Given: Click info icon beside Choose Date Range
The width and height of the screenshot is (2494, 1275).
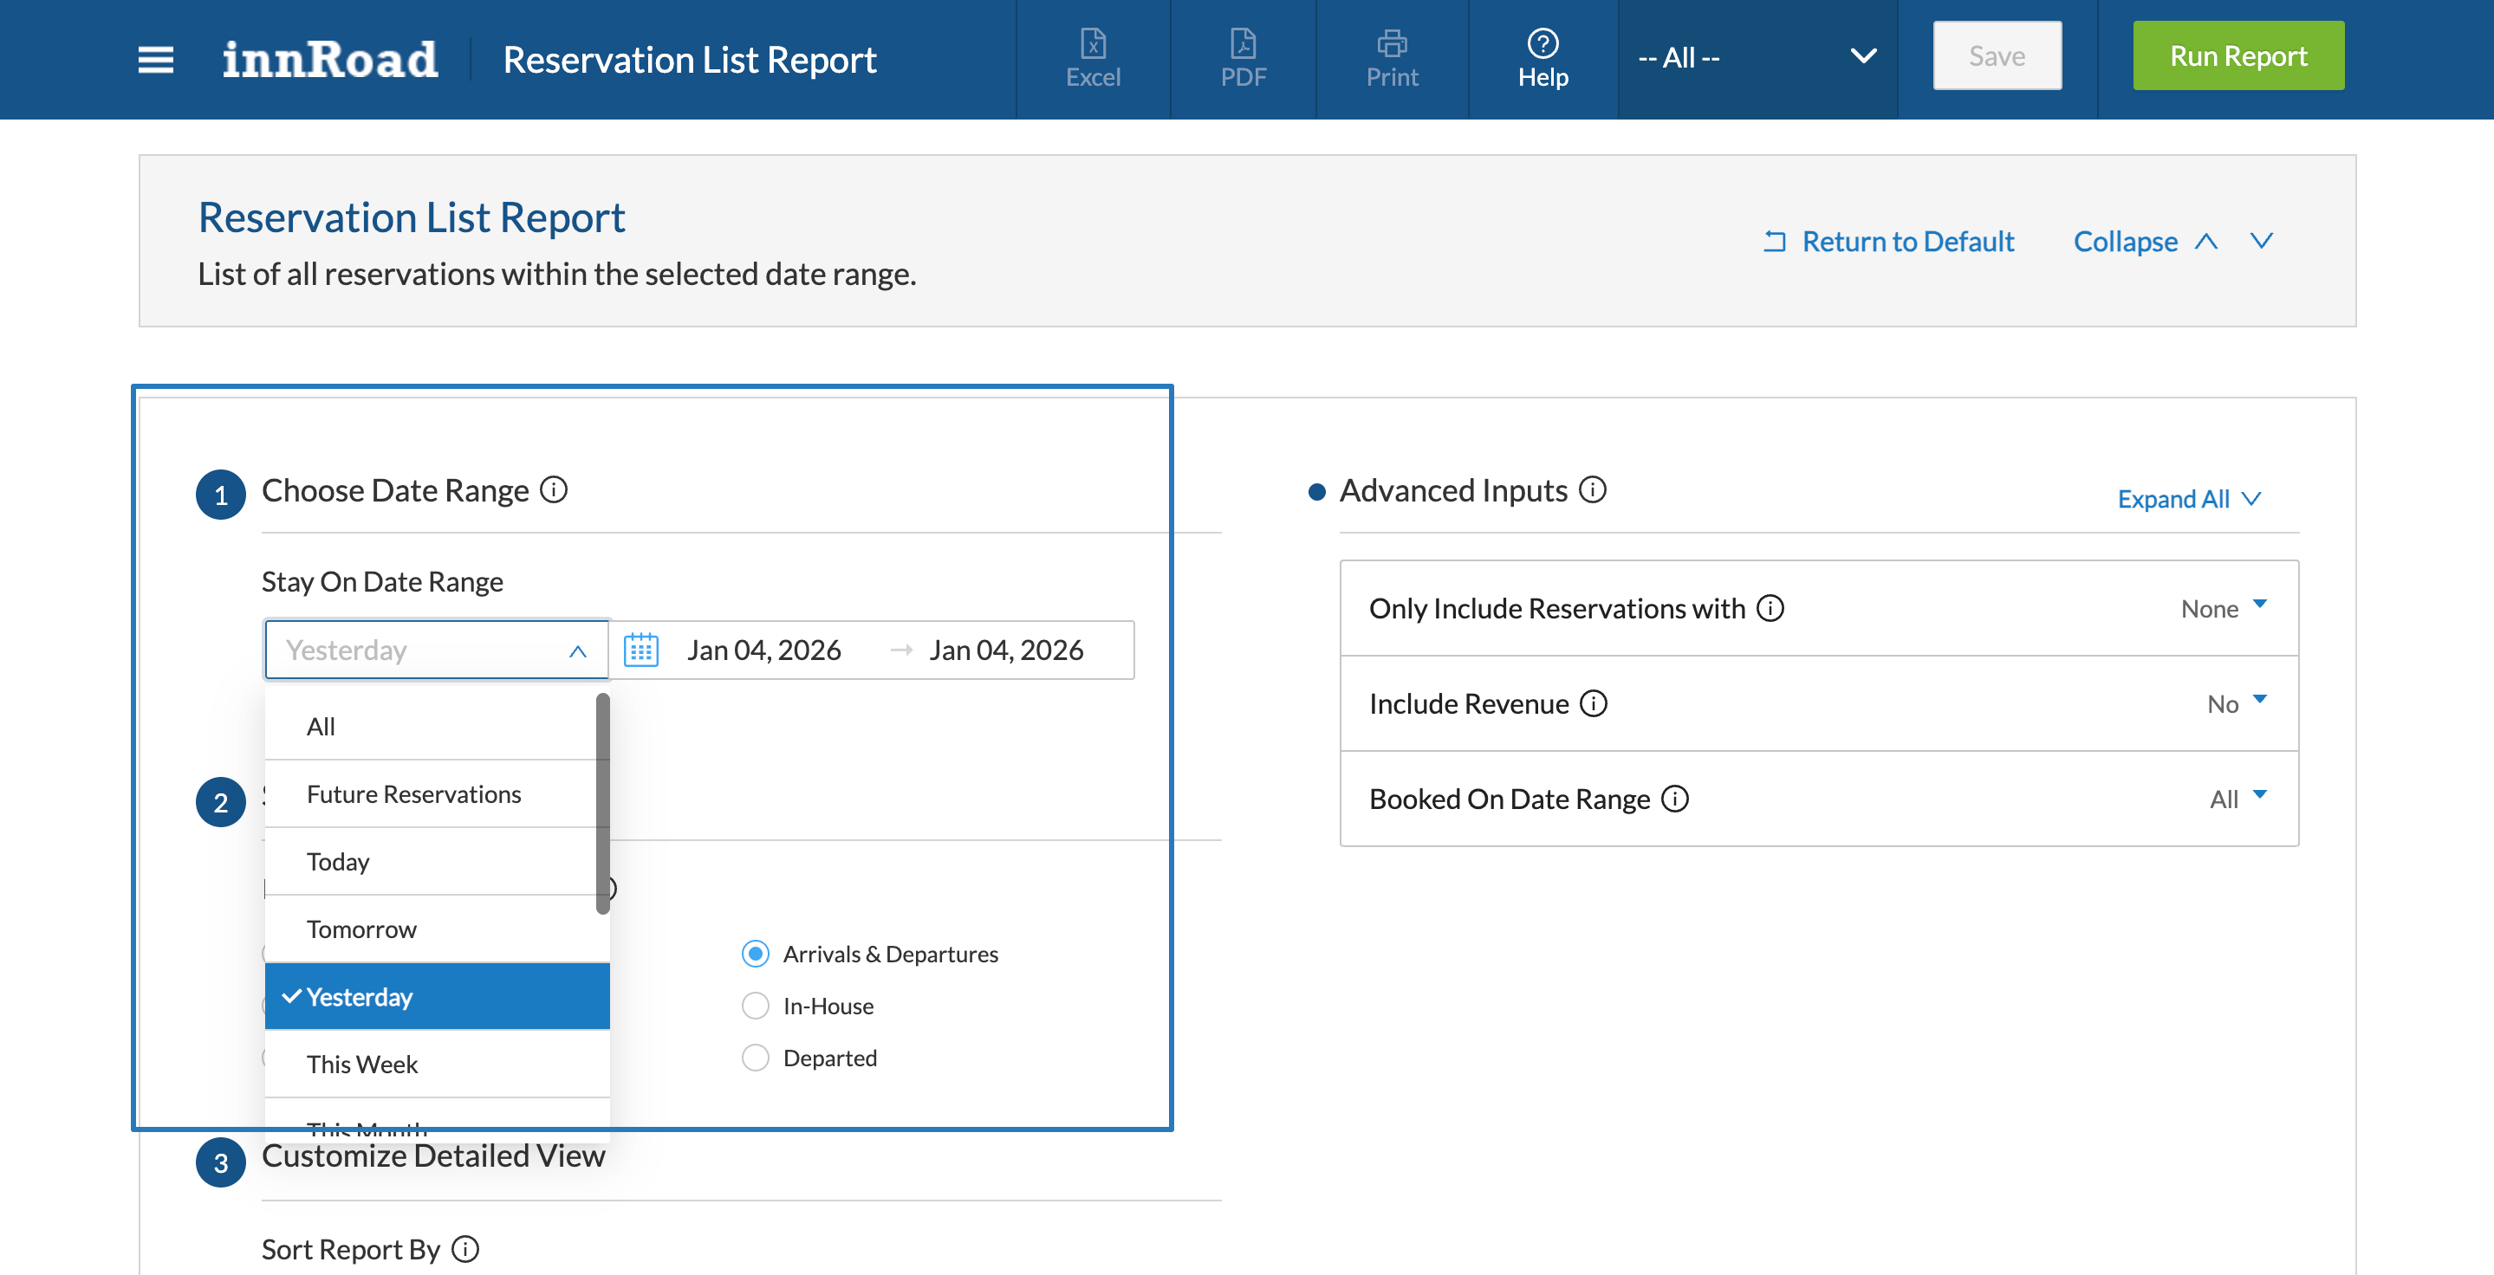Looking at the screenshot, I should tap(554, 489).
